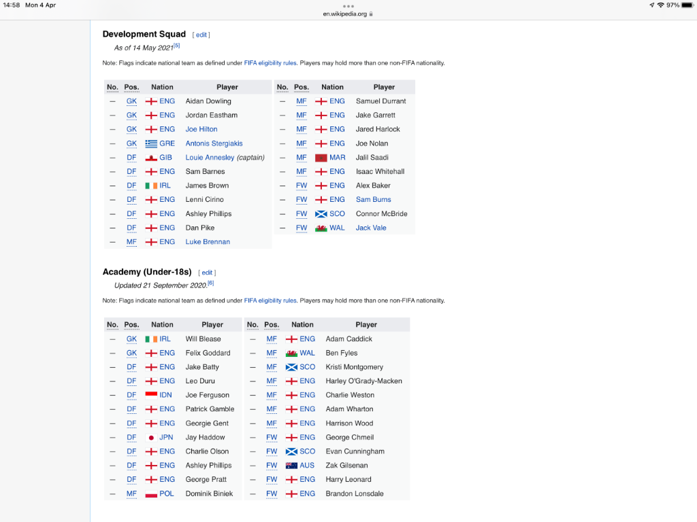The image size is (697, 522).
Task: Edit the Development Squad section
Action: tap(201, 35)
